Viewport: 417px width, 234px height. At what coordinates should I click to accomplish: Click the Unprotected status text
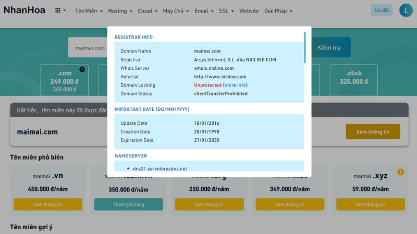(x=207, y=85)
